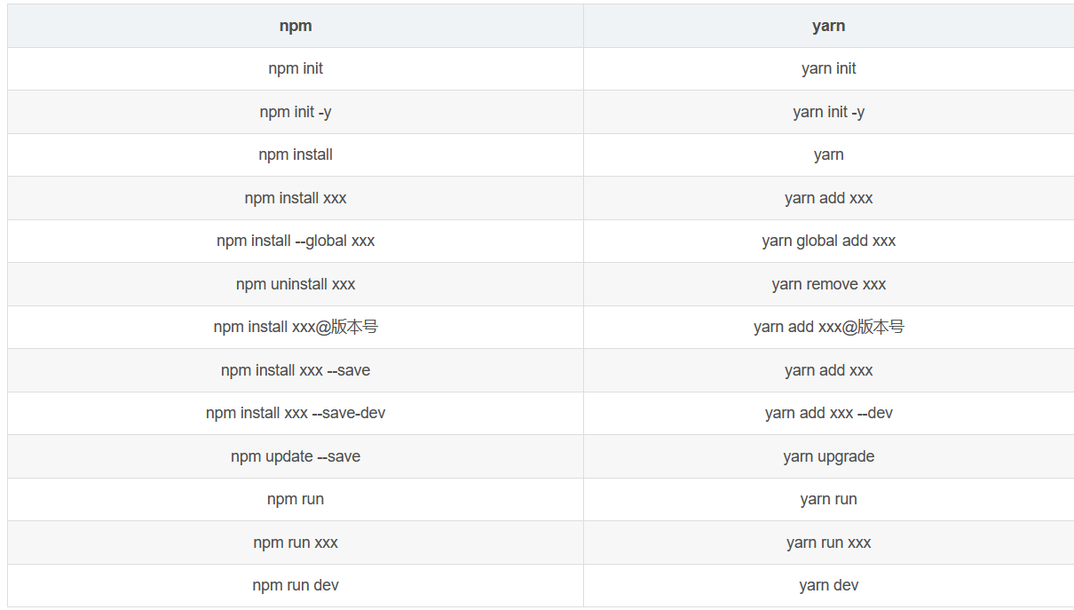Screen dimensions: 1074x610
Task: Click the 'yarn dev' cell
Action: coord(828,585)
